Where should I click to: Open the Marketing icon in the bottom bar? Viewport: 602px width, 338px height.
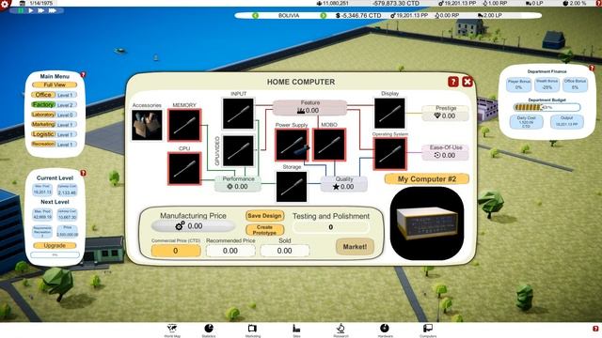[x=252, y=330]
